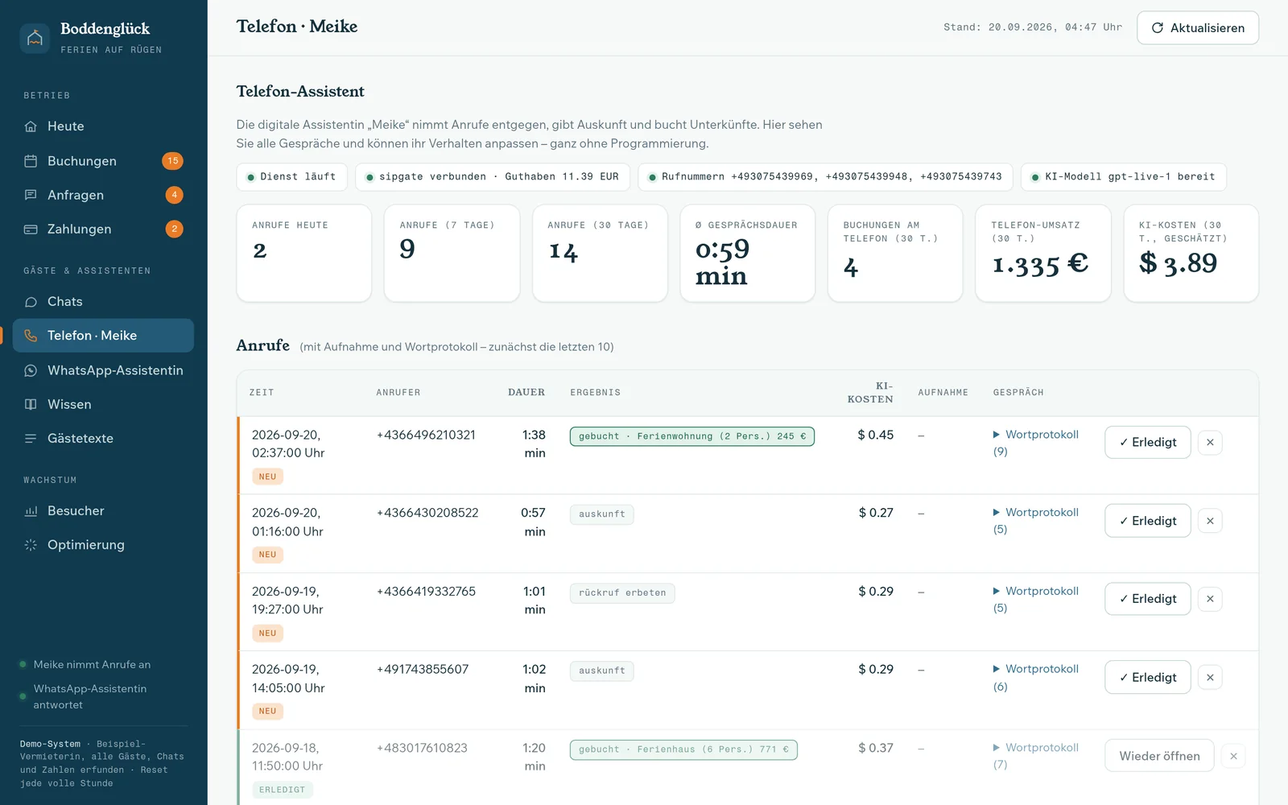Expand Wortprotokoll for the 19:27:00 call

1036,599
